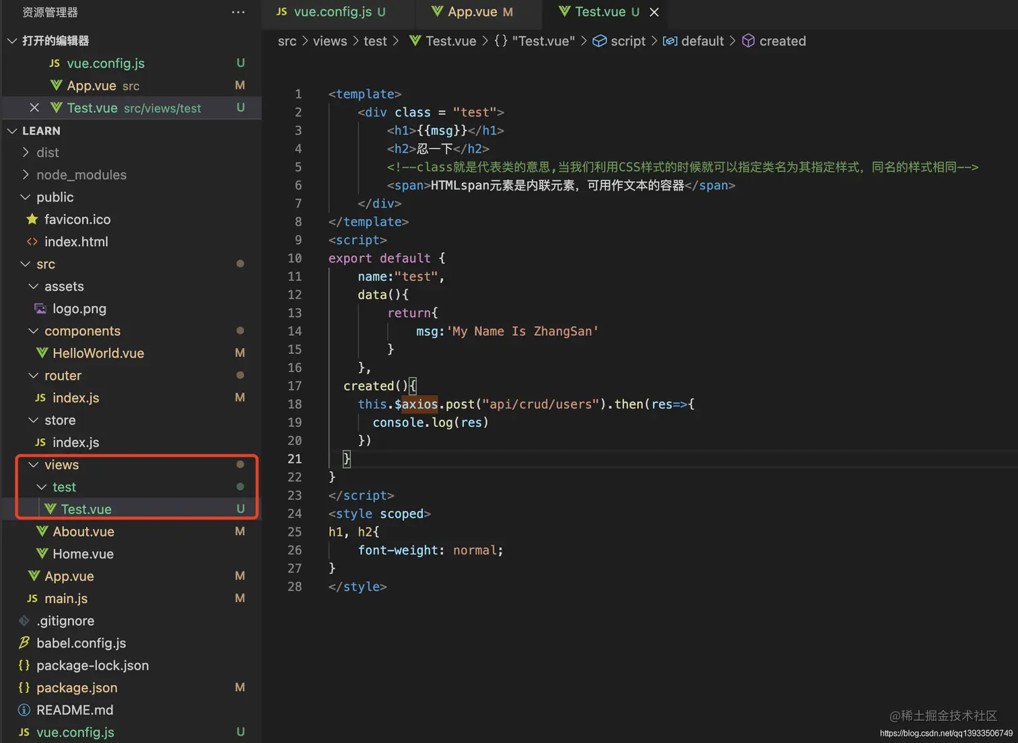Click the script cube icon in breadcrumb
The height and width of the screenshot is (743, 1018).
599,41
